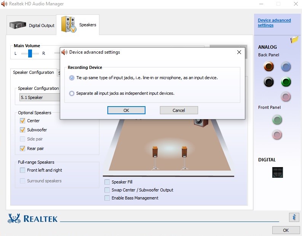
Task: Uncheck the Rear pair optional speaker
Action: pos(22,148)
